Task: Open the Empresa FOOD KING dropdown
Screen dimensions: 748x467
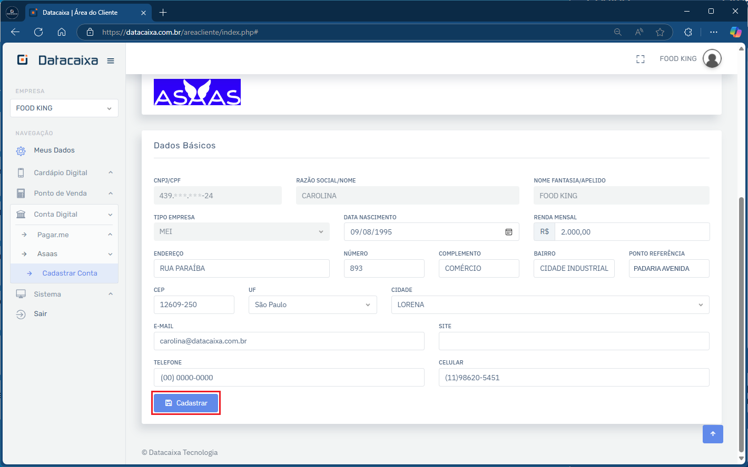Action: 64,108
